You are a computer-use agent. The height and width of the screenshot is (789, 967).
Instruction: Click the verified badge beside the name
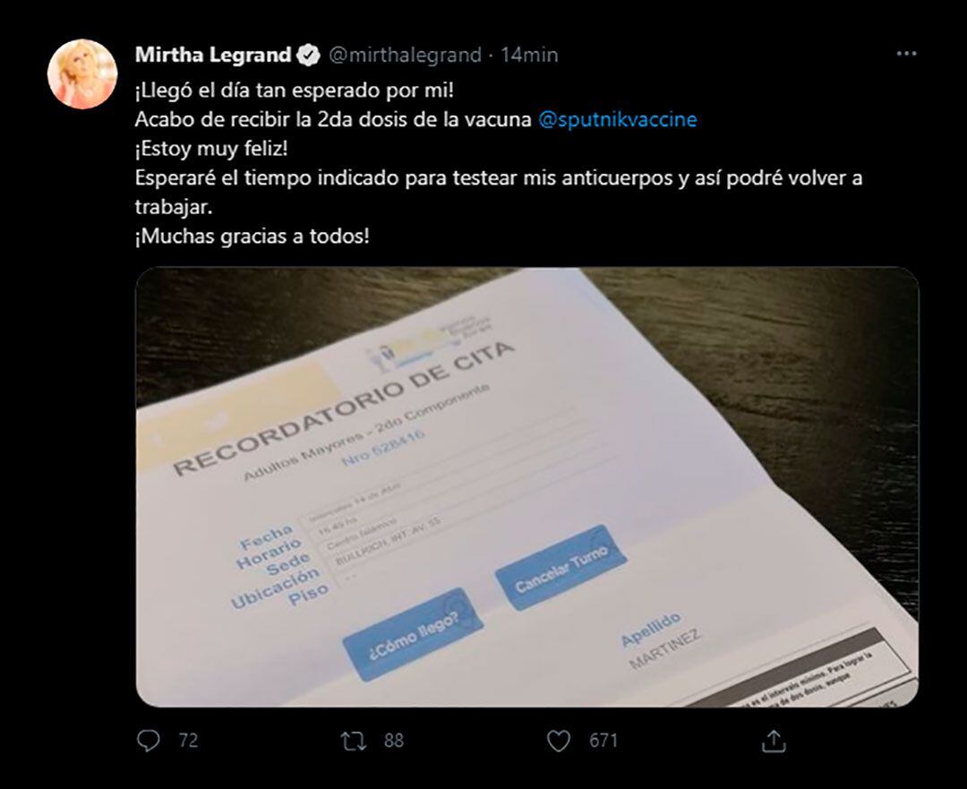308,56
